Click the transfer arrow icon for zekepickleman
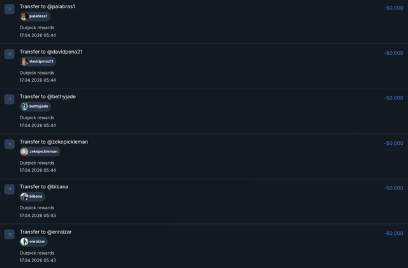This screenshot has height=268, width=408. pos(10,144)
